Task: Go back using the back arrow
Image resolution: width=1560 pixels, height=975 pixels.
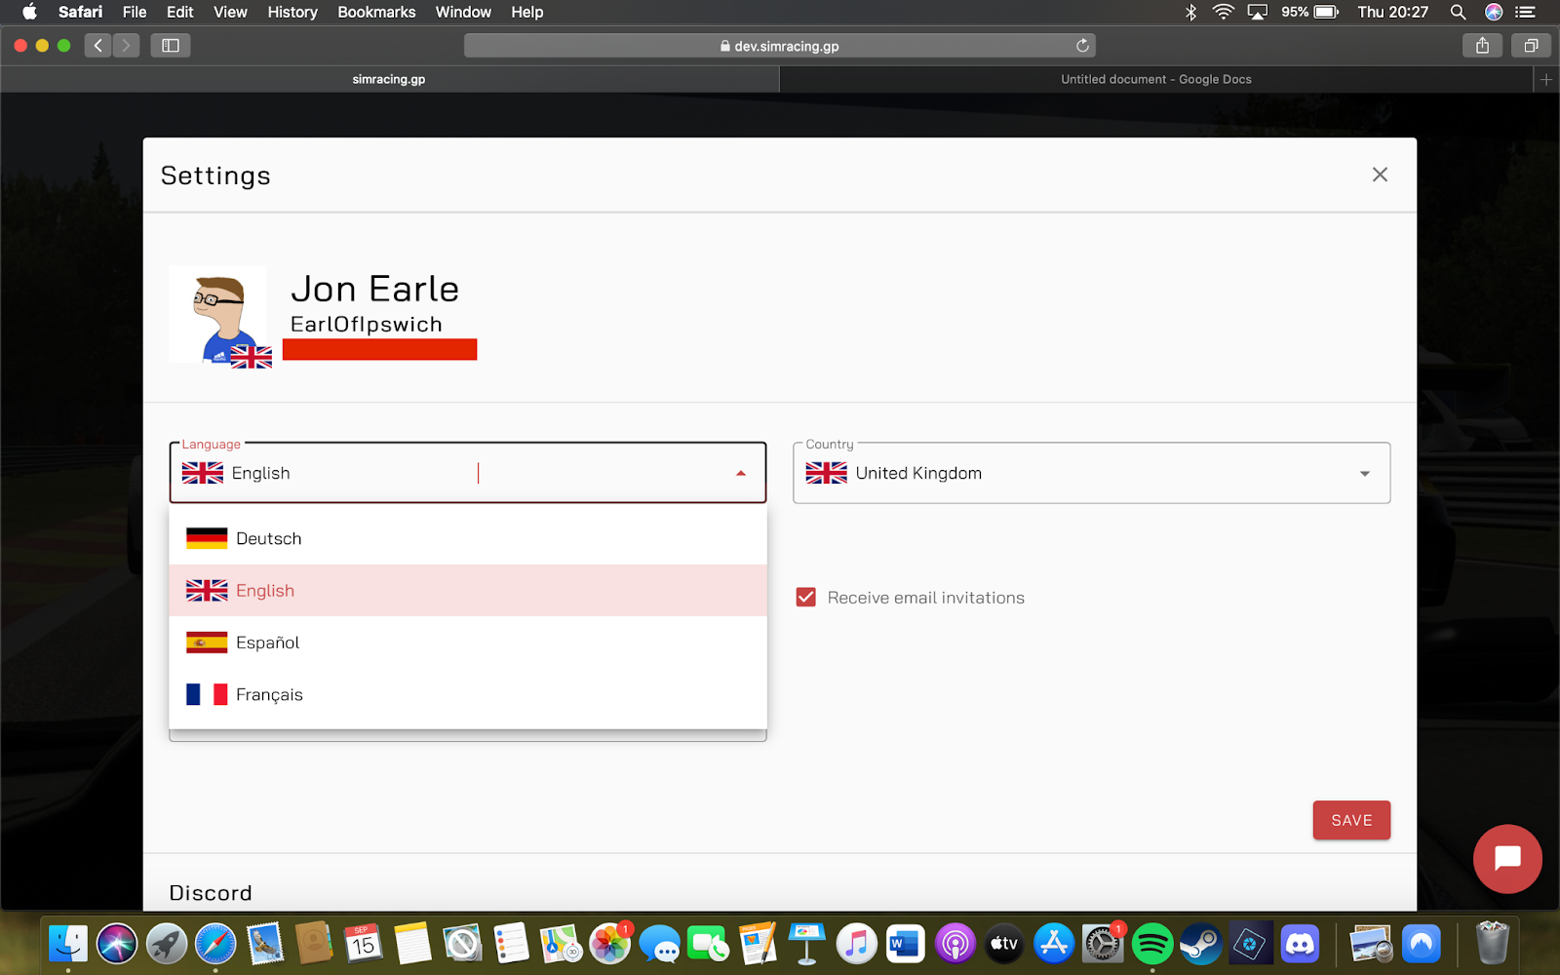Action: 97,46
